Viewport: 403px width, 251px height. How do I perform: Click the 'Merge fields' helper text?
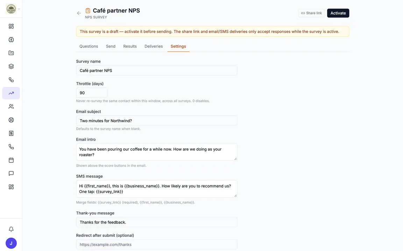pos(135,202)
